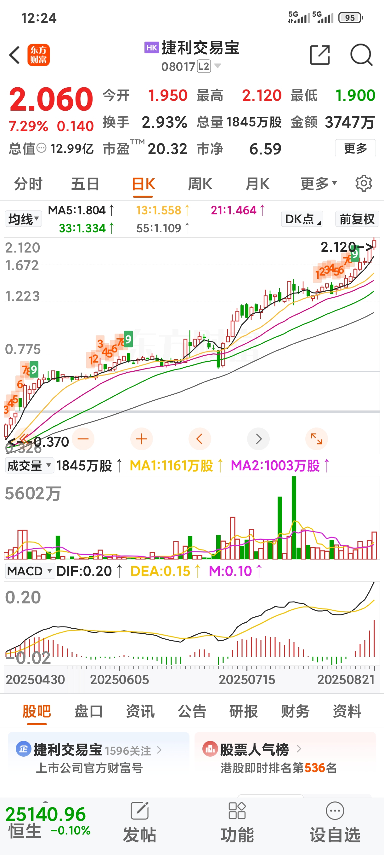Open the 成交量 indicator dropdown

pos(30,465)
